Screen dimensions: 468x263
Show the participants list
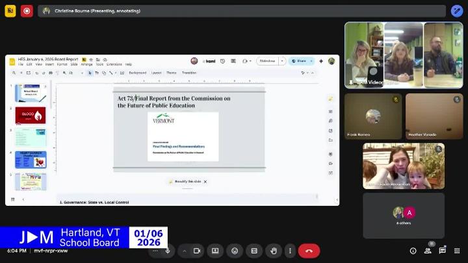pyautogui.click(x=428, y=251)
